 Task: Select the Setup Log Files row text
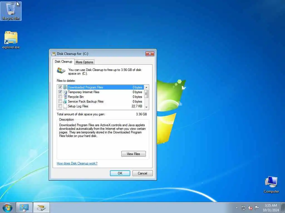[x=78, y=106]
